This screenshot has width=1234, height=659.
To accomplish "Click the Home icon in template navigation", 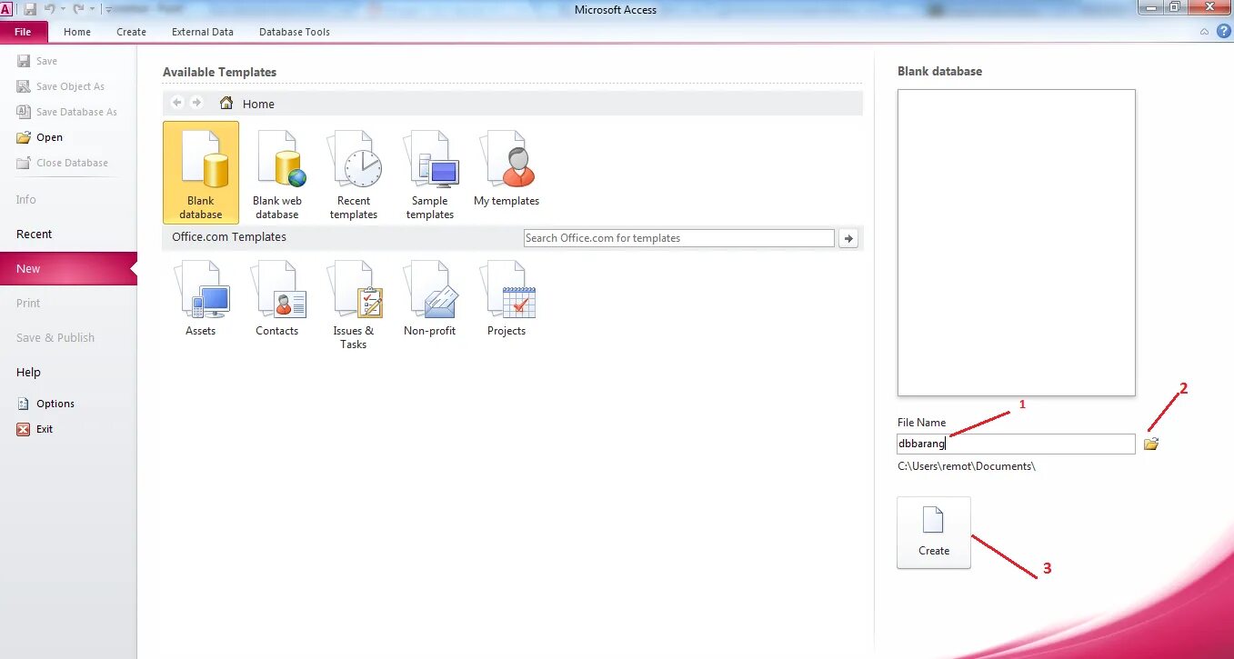I will point(226,103).
